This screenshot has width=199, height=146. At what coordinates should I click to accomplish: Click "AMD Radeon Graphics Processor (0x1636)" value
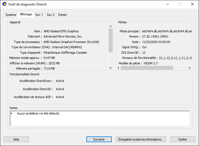click(71, 42)
